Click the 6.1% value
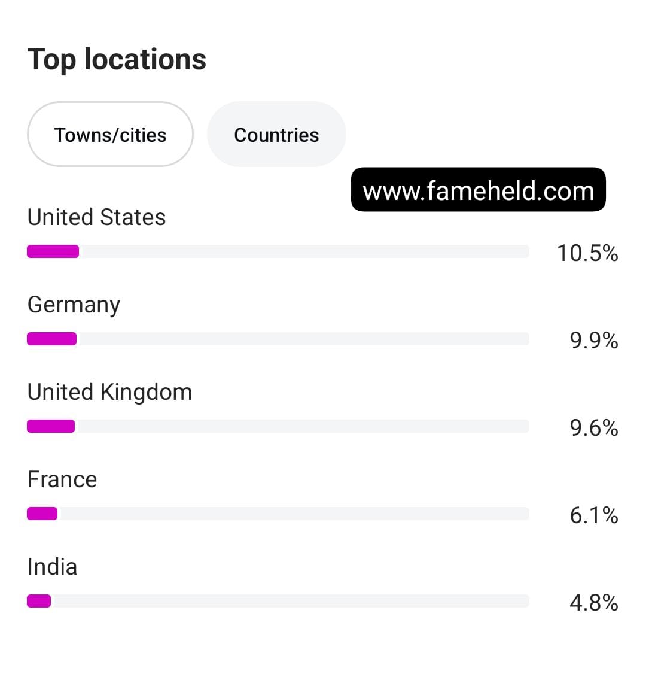 [593, 515]
